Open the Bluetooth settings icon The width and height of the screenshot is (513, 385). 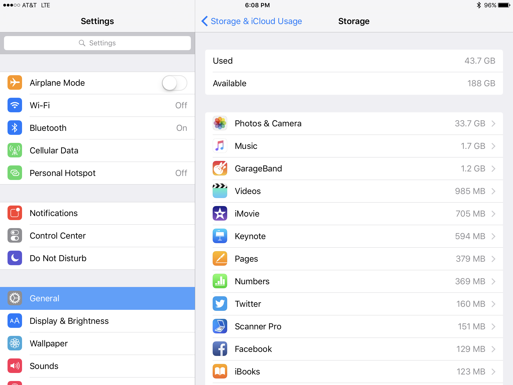click(x=15, y=128)
